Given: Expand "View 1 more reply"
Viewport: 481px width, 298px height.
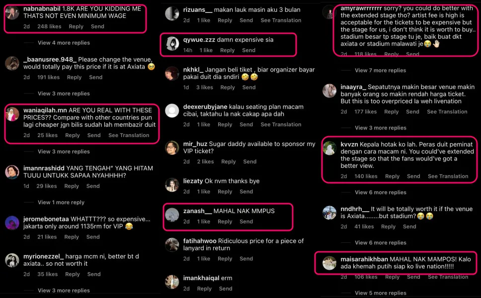Looking at the screenshot, I should click(x=61, y=202).
